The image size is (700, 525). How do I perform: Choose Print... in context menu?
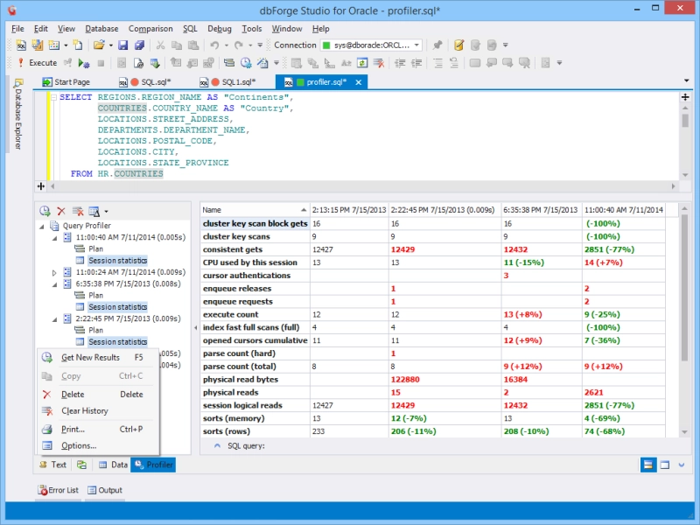(x=98, y=430)
